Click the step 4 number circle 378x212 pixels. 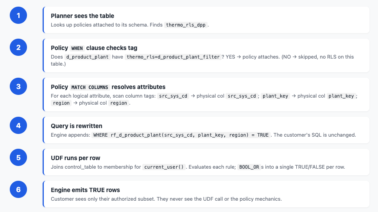[18, 125]
